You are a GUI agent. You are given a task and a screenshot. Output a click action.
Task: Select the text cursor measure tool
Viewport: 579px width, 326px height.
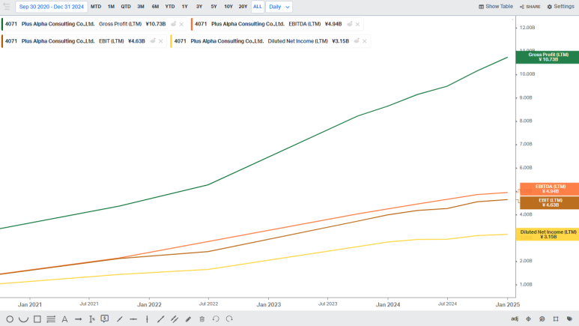92,319
